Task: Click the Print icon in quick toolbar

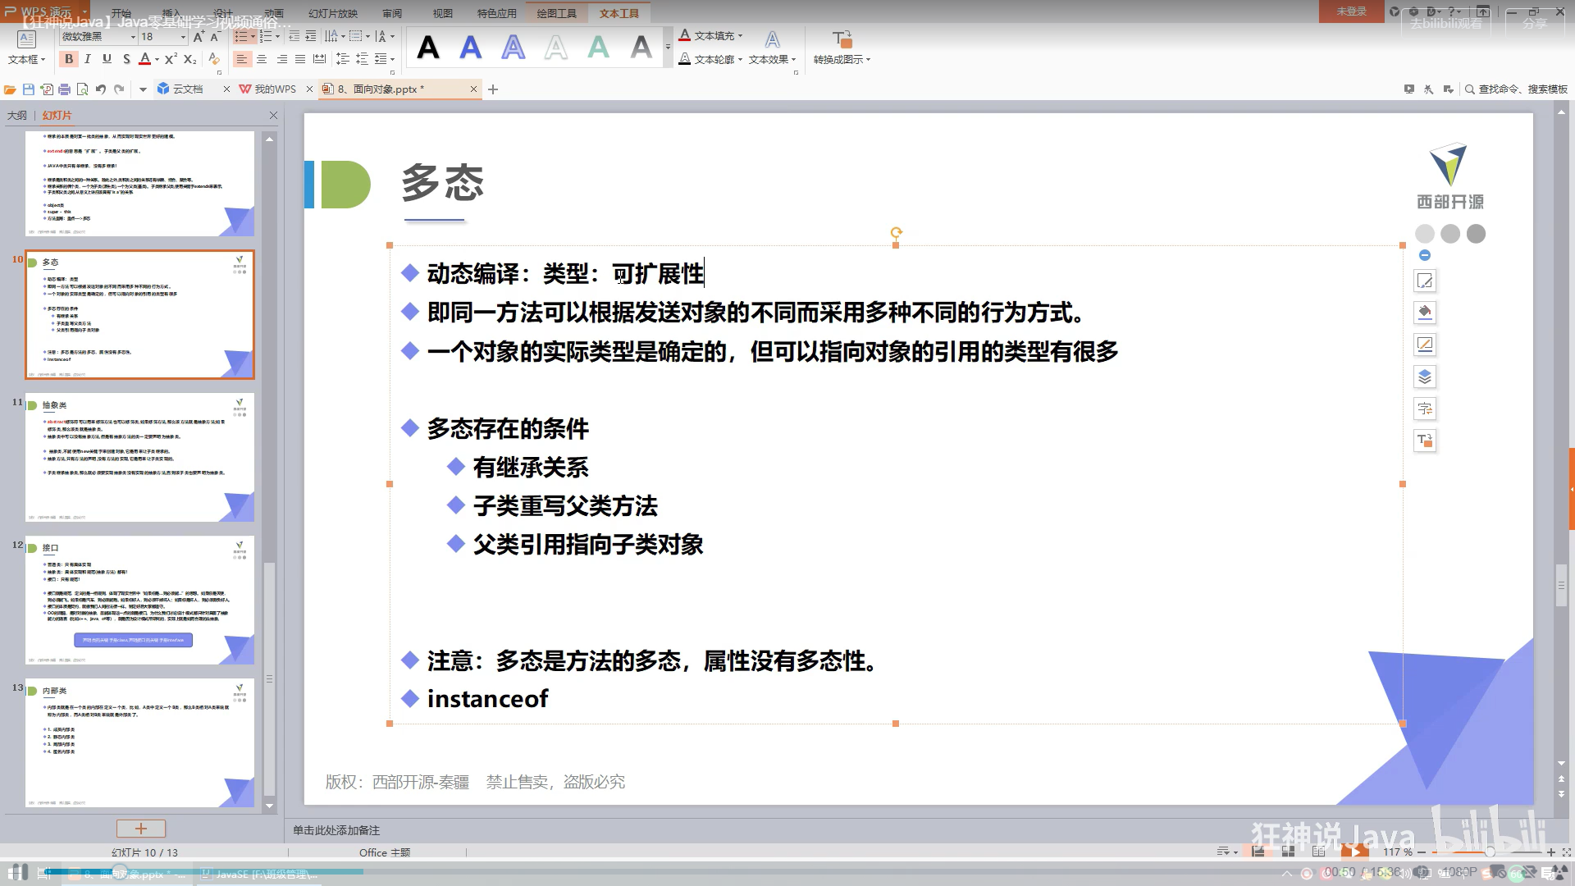Action: [x=64, y=89]
